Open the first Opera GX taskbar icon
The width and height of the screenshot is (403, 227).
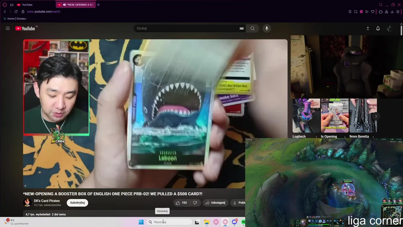[216, 222]
